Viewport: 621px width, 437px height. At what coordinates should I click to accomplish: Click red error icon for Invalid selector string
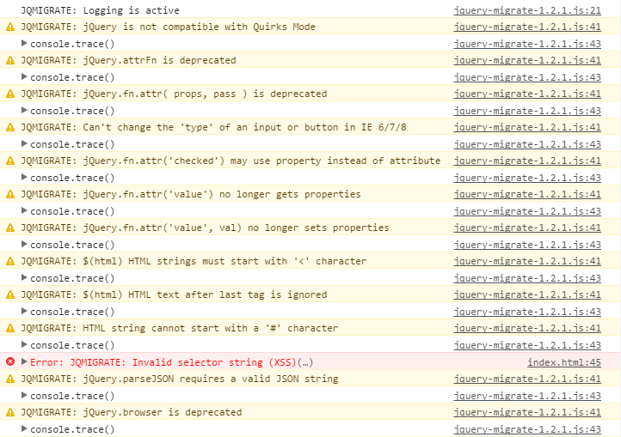click(10, 361)
